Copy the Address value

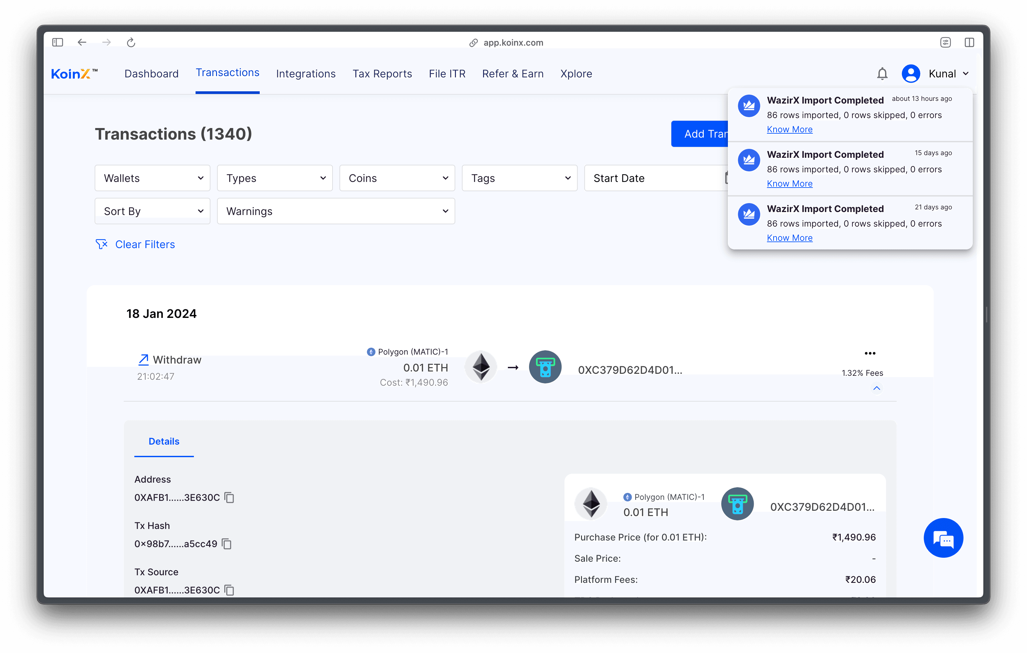click(x=230, y=498)
